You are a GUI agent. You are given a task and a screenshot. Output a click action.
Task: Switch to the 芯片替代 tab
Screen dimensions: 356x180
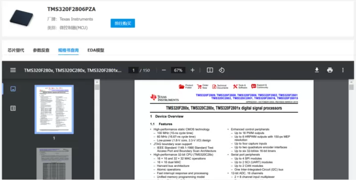pos(16,51)
